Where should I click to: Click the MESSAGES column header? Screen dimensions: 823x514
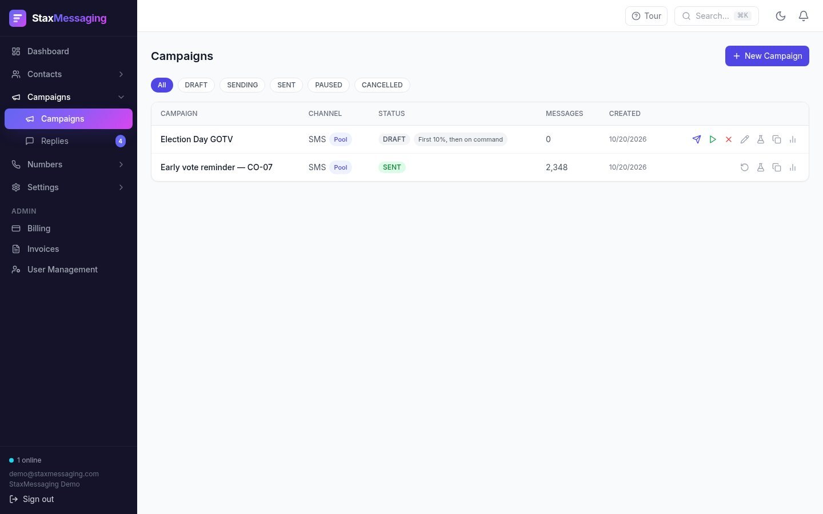coord(565,114)
